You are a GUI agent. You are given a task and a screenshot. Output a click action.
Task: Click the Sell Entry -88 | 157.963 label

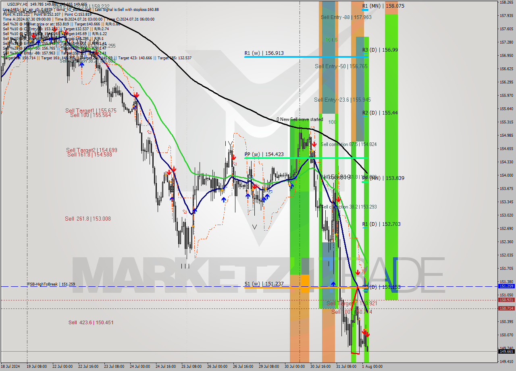[346, 17]
